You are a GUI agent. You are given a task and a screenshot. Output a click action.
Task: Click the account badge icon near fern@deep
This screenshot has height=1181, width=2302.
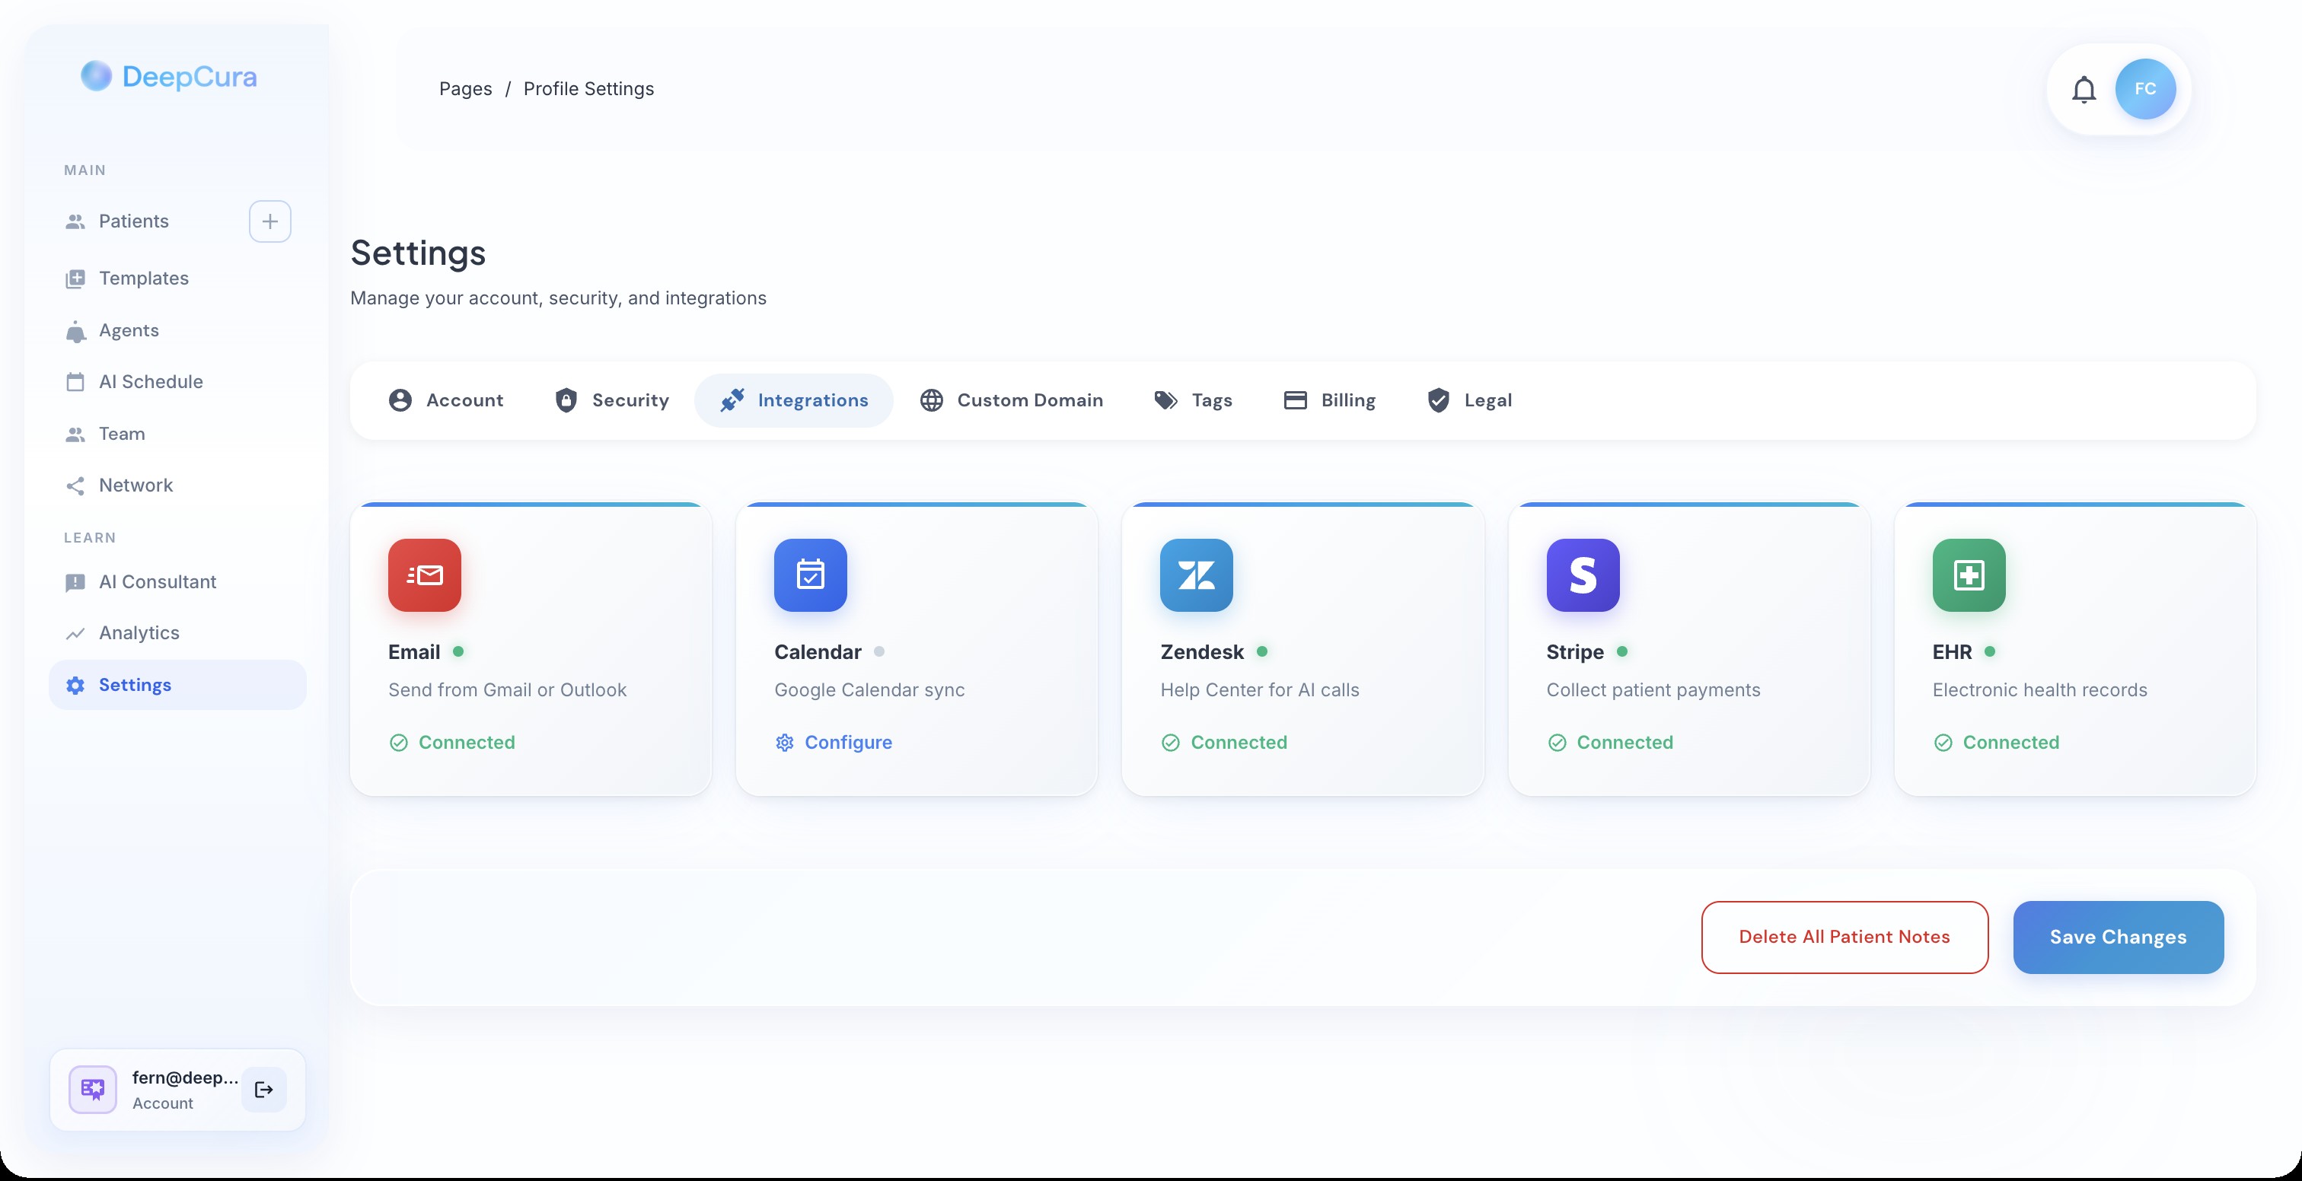tap(93, 1090)
